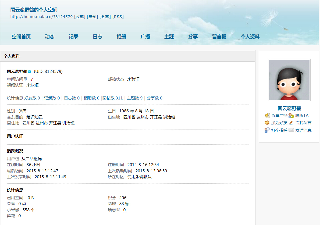320x225 pixels.
Task: Go to the 相册 tab
Action: 121,37
